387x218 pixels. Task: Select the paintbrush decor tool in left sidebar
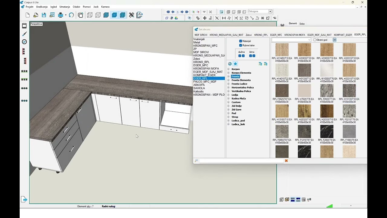pyautogui.click(x=24, y=34)
